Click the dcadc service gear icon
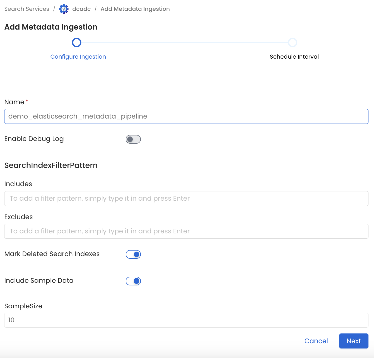The height and width of the screenshot is (358, 374). pyautogui.click(x=63, y=9)
